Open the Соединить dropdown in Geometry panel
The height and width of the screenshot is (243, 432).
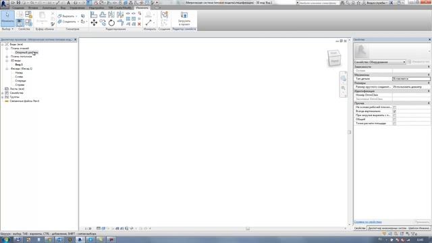click(78, 22)
